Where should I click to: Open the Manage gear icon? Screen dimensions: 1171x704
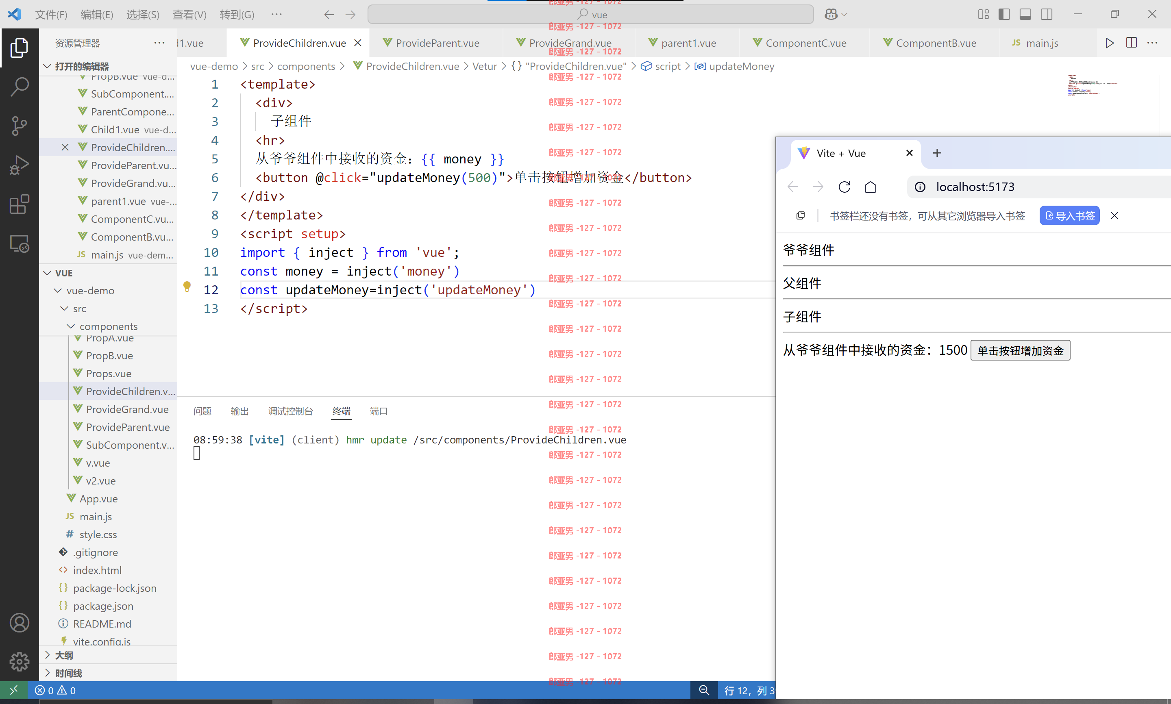point(20,661)
